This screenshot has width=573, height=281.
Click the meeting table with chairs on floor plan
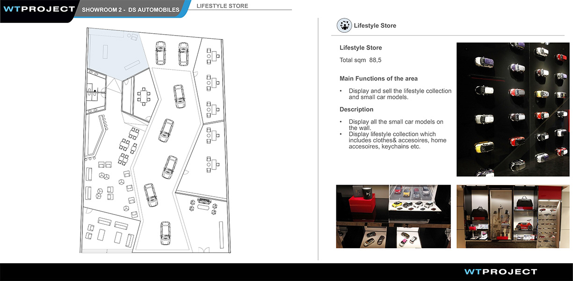pos(144,96)
